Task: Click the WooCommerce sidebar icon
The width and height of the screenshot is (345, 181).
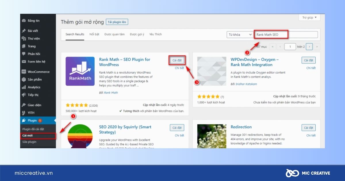Action: point(24,72)
